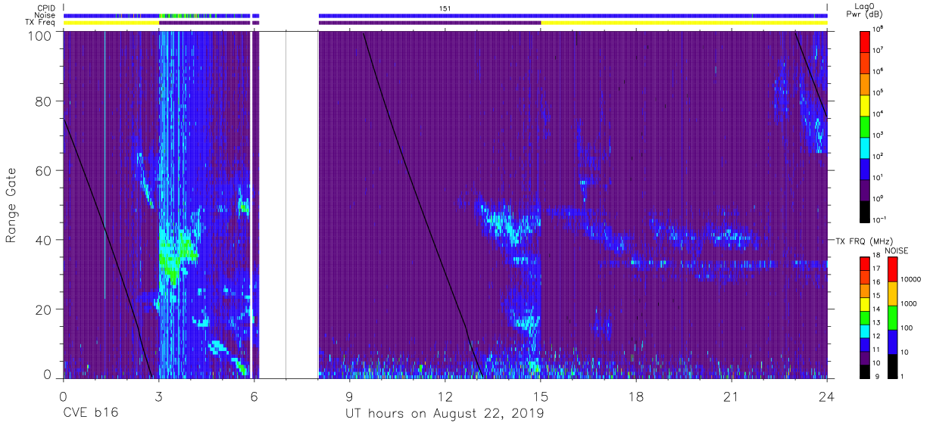Viewport: 930px width, 429px height.
Task: Pick the red NOISE swatch above 10000
Action: [x=892, y=269]
